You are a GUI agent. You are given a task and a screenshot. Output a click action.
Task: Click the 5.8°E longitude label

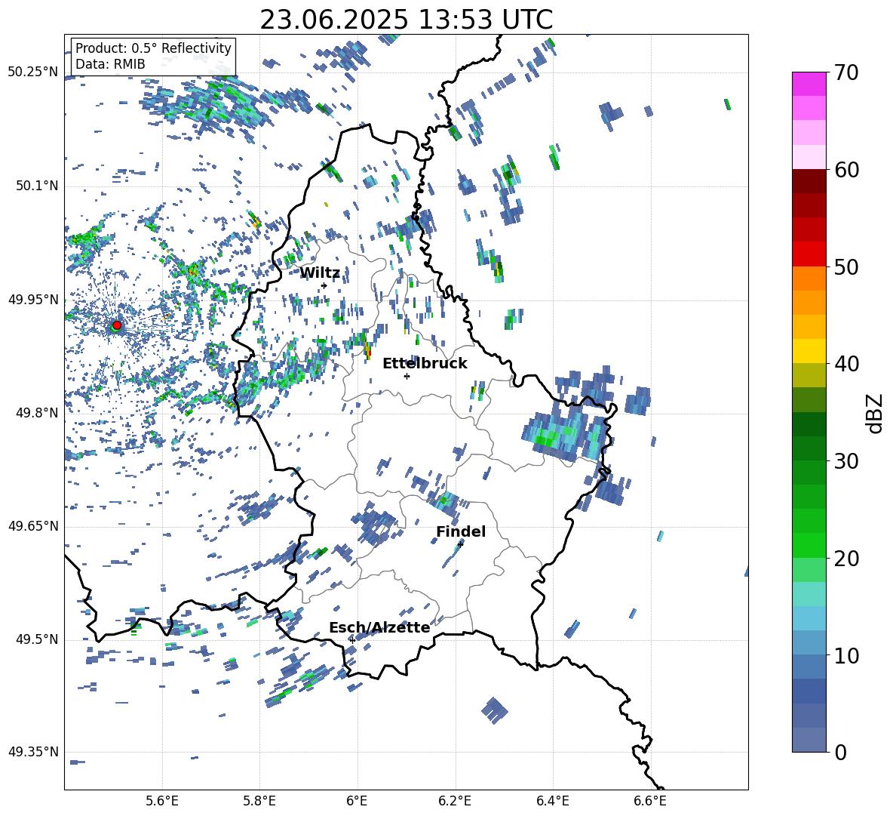(259, 801)
